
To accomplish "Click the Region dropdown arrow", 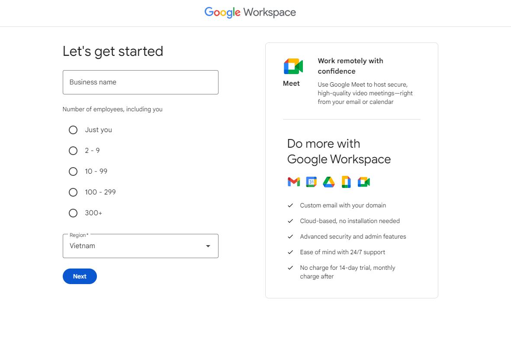I will click(208, 246).
